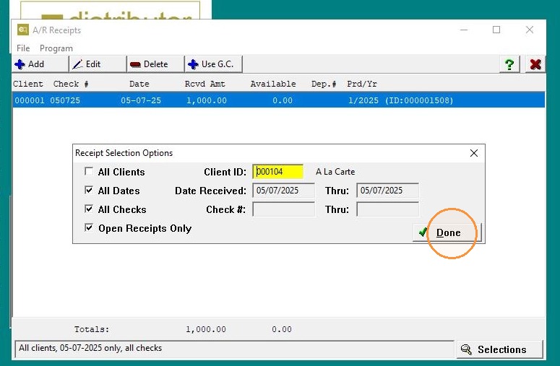Screen dimensions: 560x366
Task: Click the A/R Receipts application icon in title bar
Action: pos(23,30)
